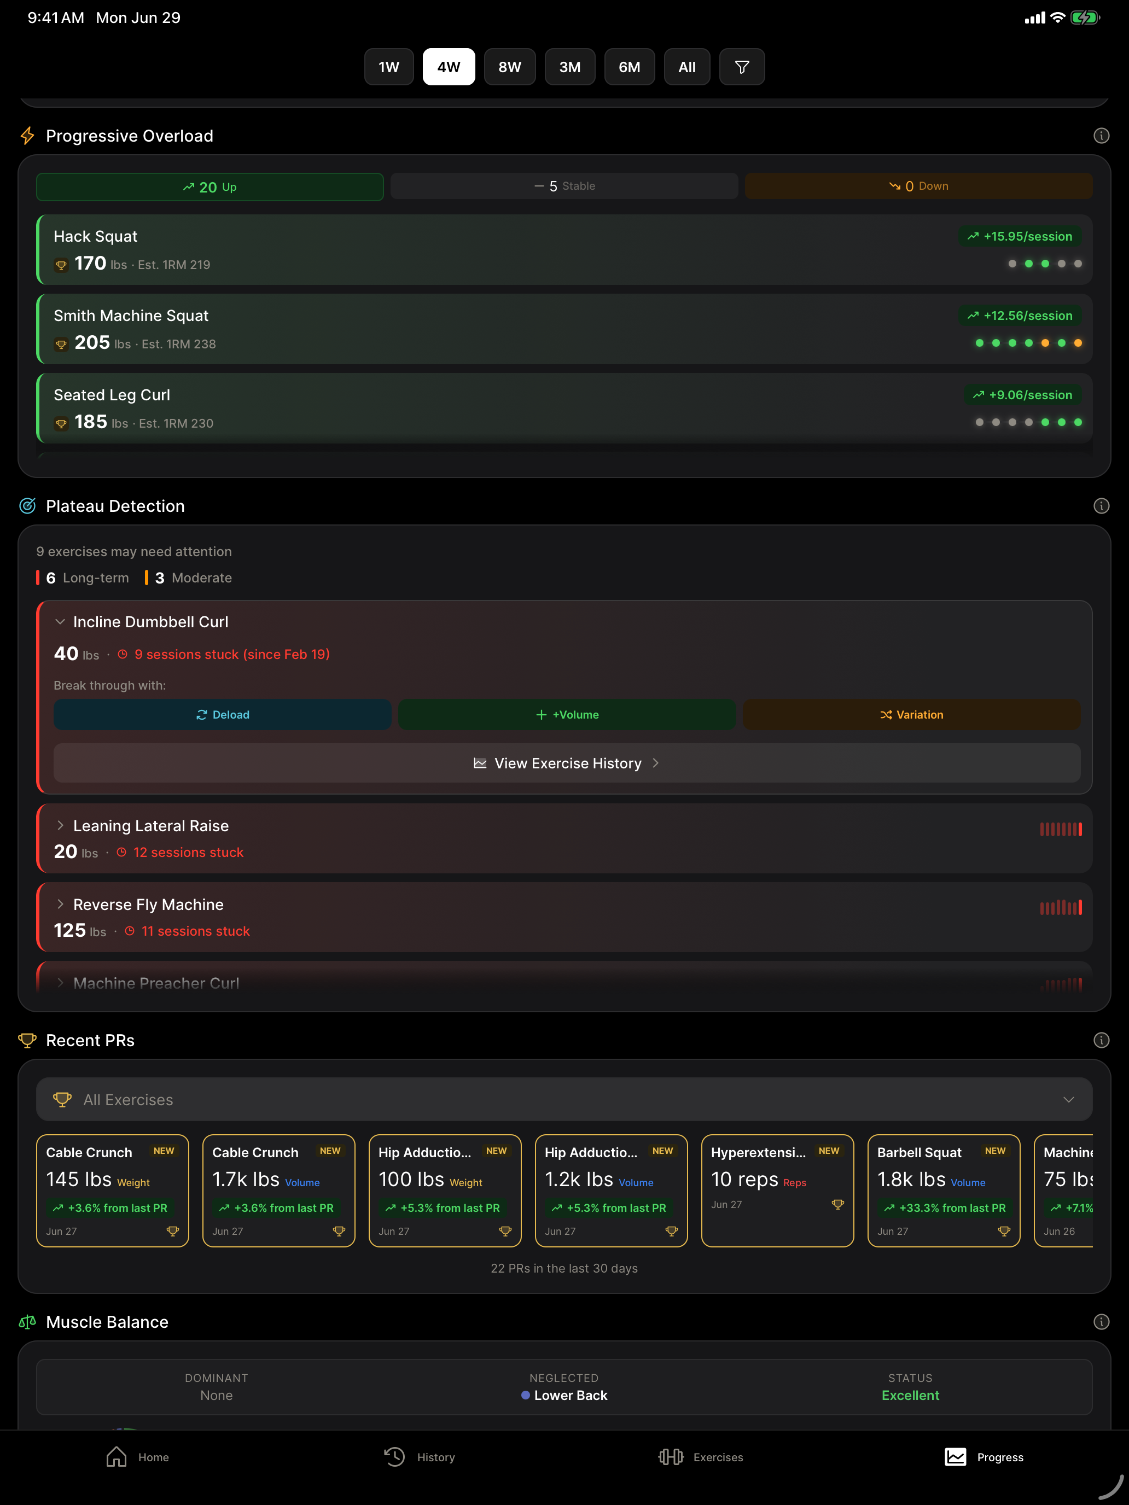Tap the Progress chart icon
Image resolution: width=1129 pixels, height=1505 pixels.
coord(956,1457)
